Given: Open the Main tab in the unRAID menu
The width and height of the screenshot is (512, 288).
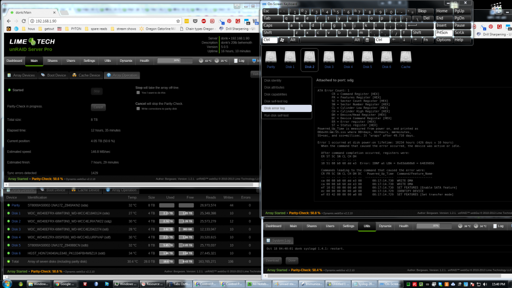Looking at the screenshot, I should 34,61.
